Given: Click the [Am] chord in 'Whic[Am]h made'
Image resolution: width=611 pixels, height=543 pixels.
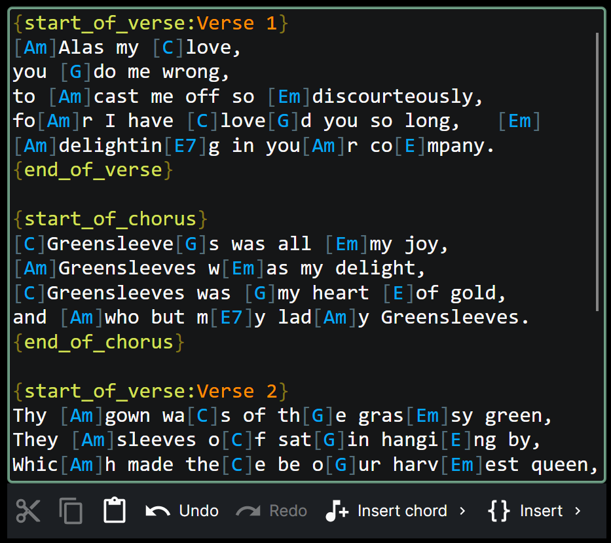Looking at the screenshot, I should pyautogui.click(x=81, y=465).
